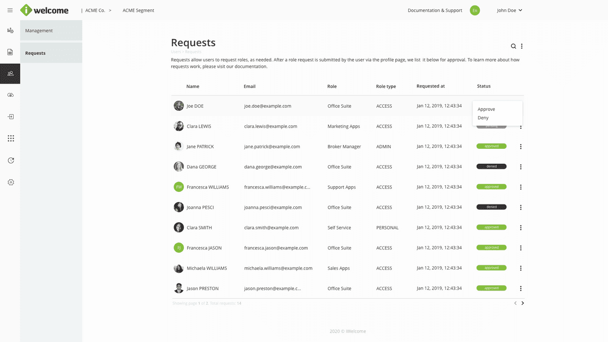Click the sign-in arrow sidebar icon
The height and width of the screenshot is (342, 608).
point(11,117)
